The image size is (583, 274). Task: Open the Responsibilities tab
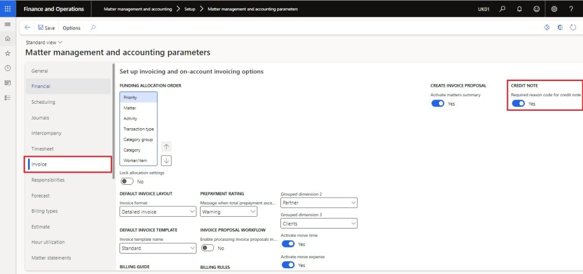coord(68,180)
